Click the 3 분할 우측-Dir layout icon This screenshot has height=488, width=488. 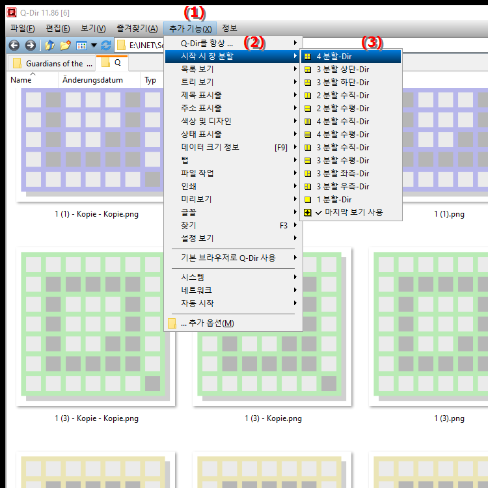pos(308,187)
